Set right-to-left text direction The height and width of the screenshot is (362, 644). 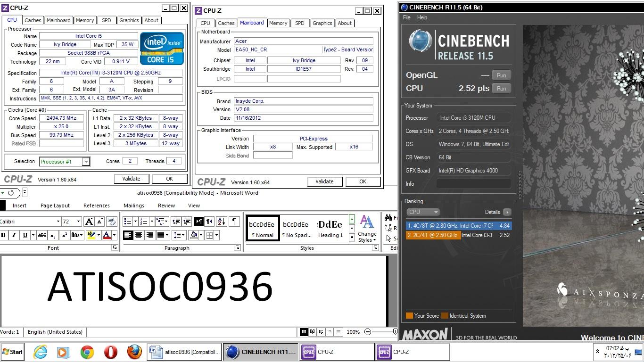click(x=209, y=221)
